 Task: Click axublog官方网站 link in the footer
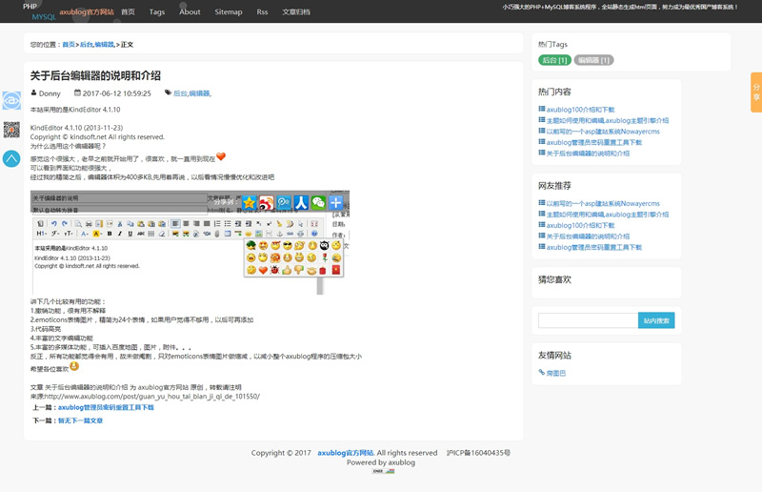[x=346, y=453]
